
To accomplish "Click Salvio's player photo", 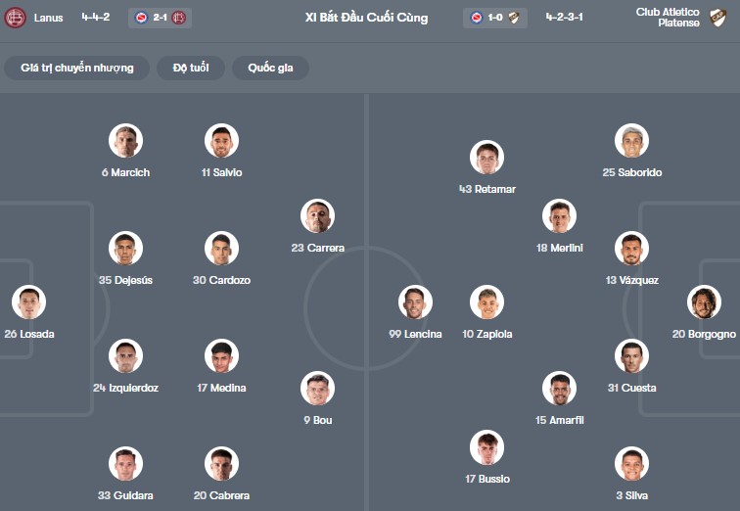I will [221, 141].
